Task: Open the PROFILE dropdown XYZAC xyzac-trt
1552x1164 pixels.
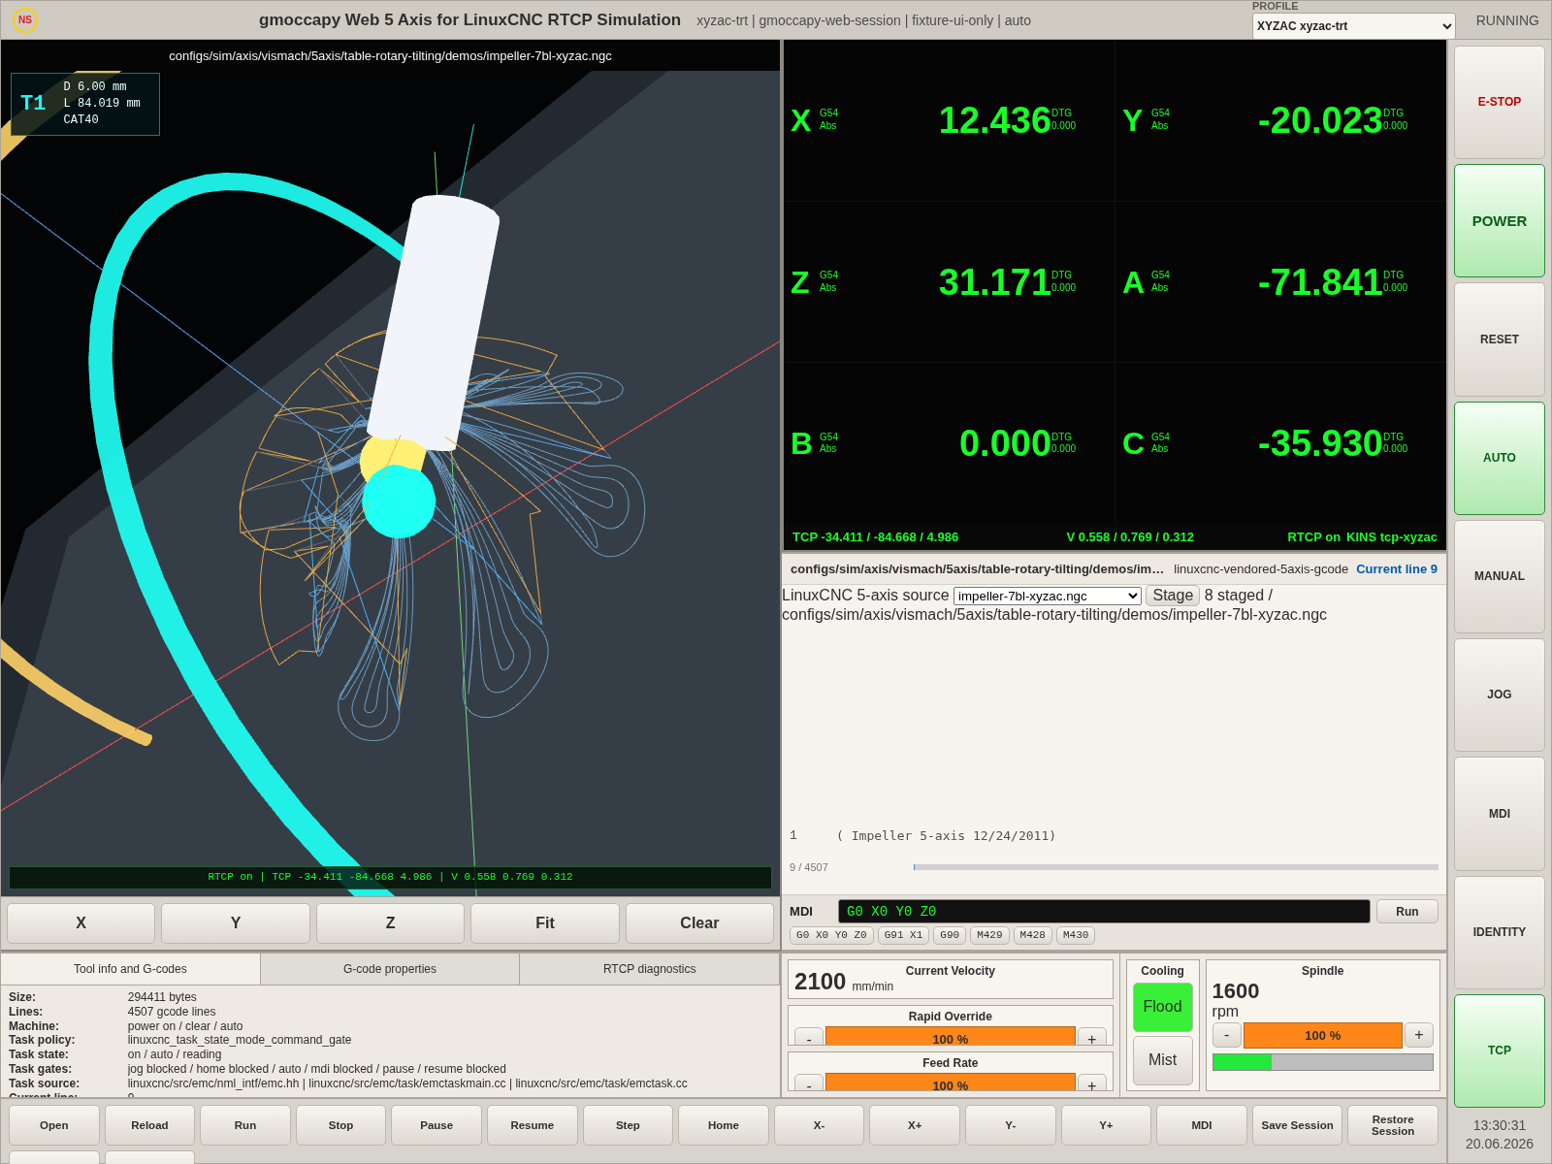Action: (x=1353, y=26)
